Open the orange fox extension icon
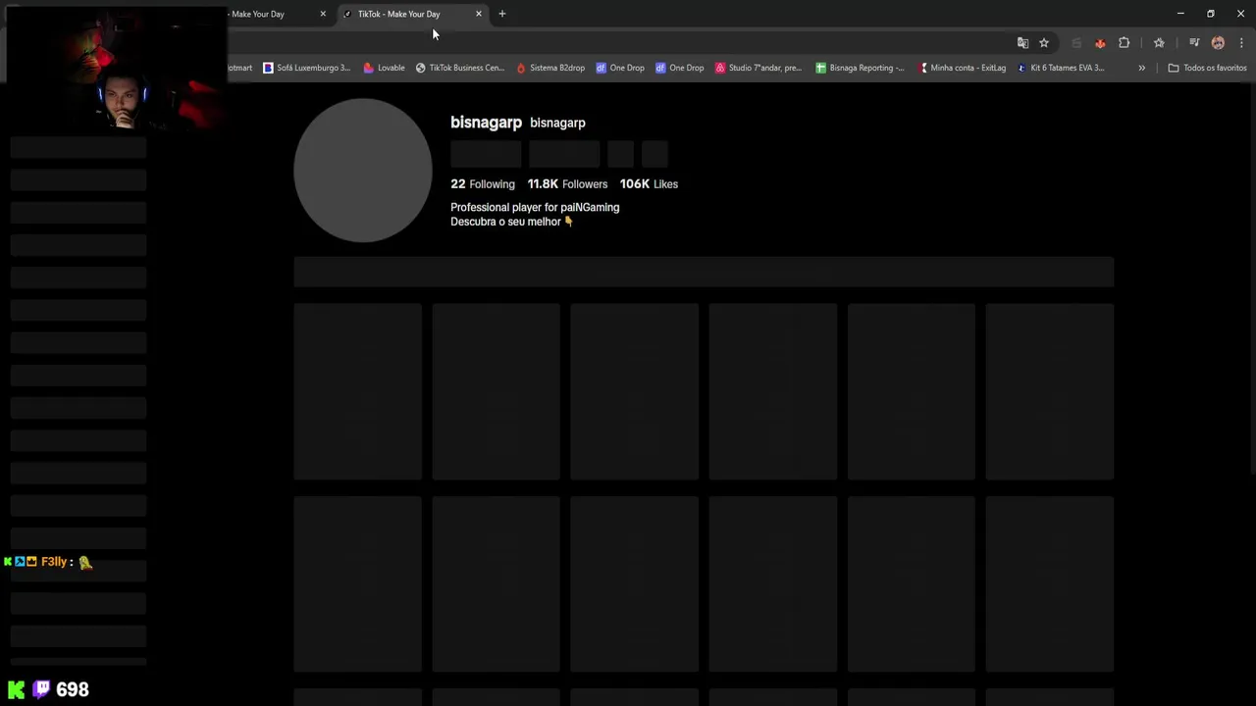1256x706 pixels. coord(1100,42)
